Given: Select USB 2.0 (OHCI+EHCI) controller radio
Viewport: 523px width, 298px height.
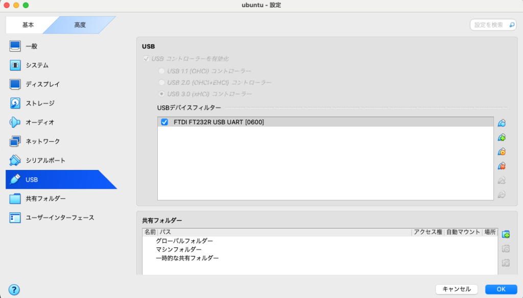Looking at the screenshot, I should (162, 82).
